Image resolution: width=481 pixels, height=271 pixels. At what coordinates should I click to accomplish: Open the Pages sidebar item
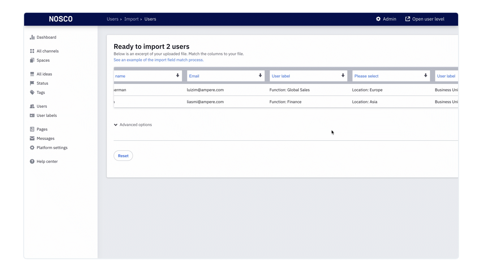pyautogui.click(x=42, y=129)
